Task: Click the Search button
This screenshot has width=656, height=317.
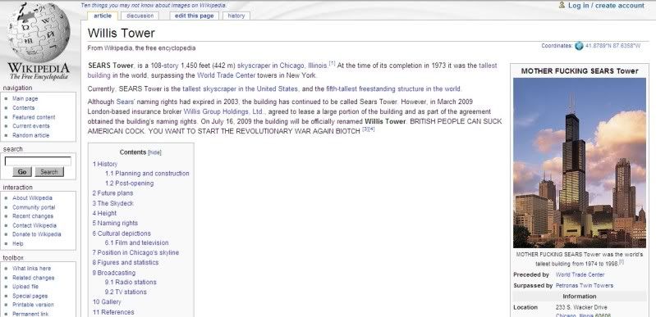Action: tap(49, 172)
